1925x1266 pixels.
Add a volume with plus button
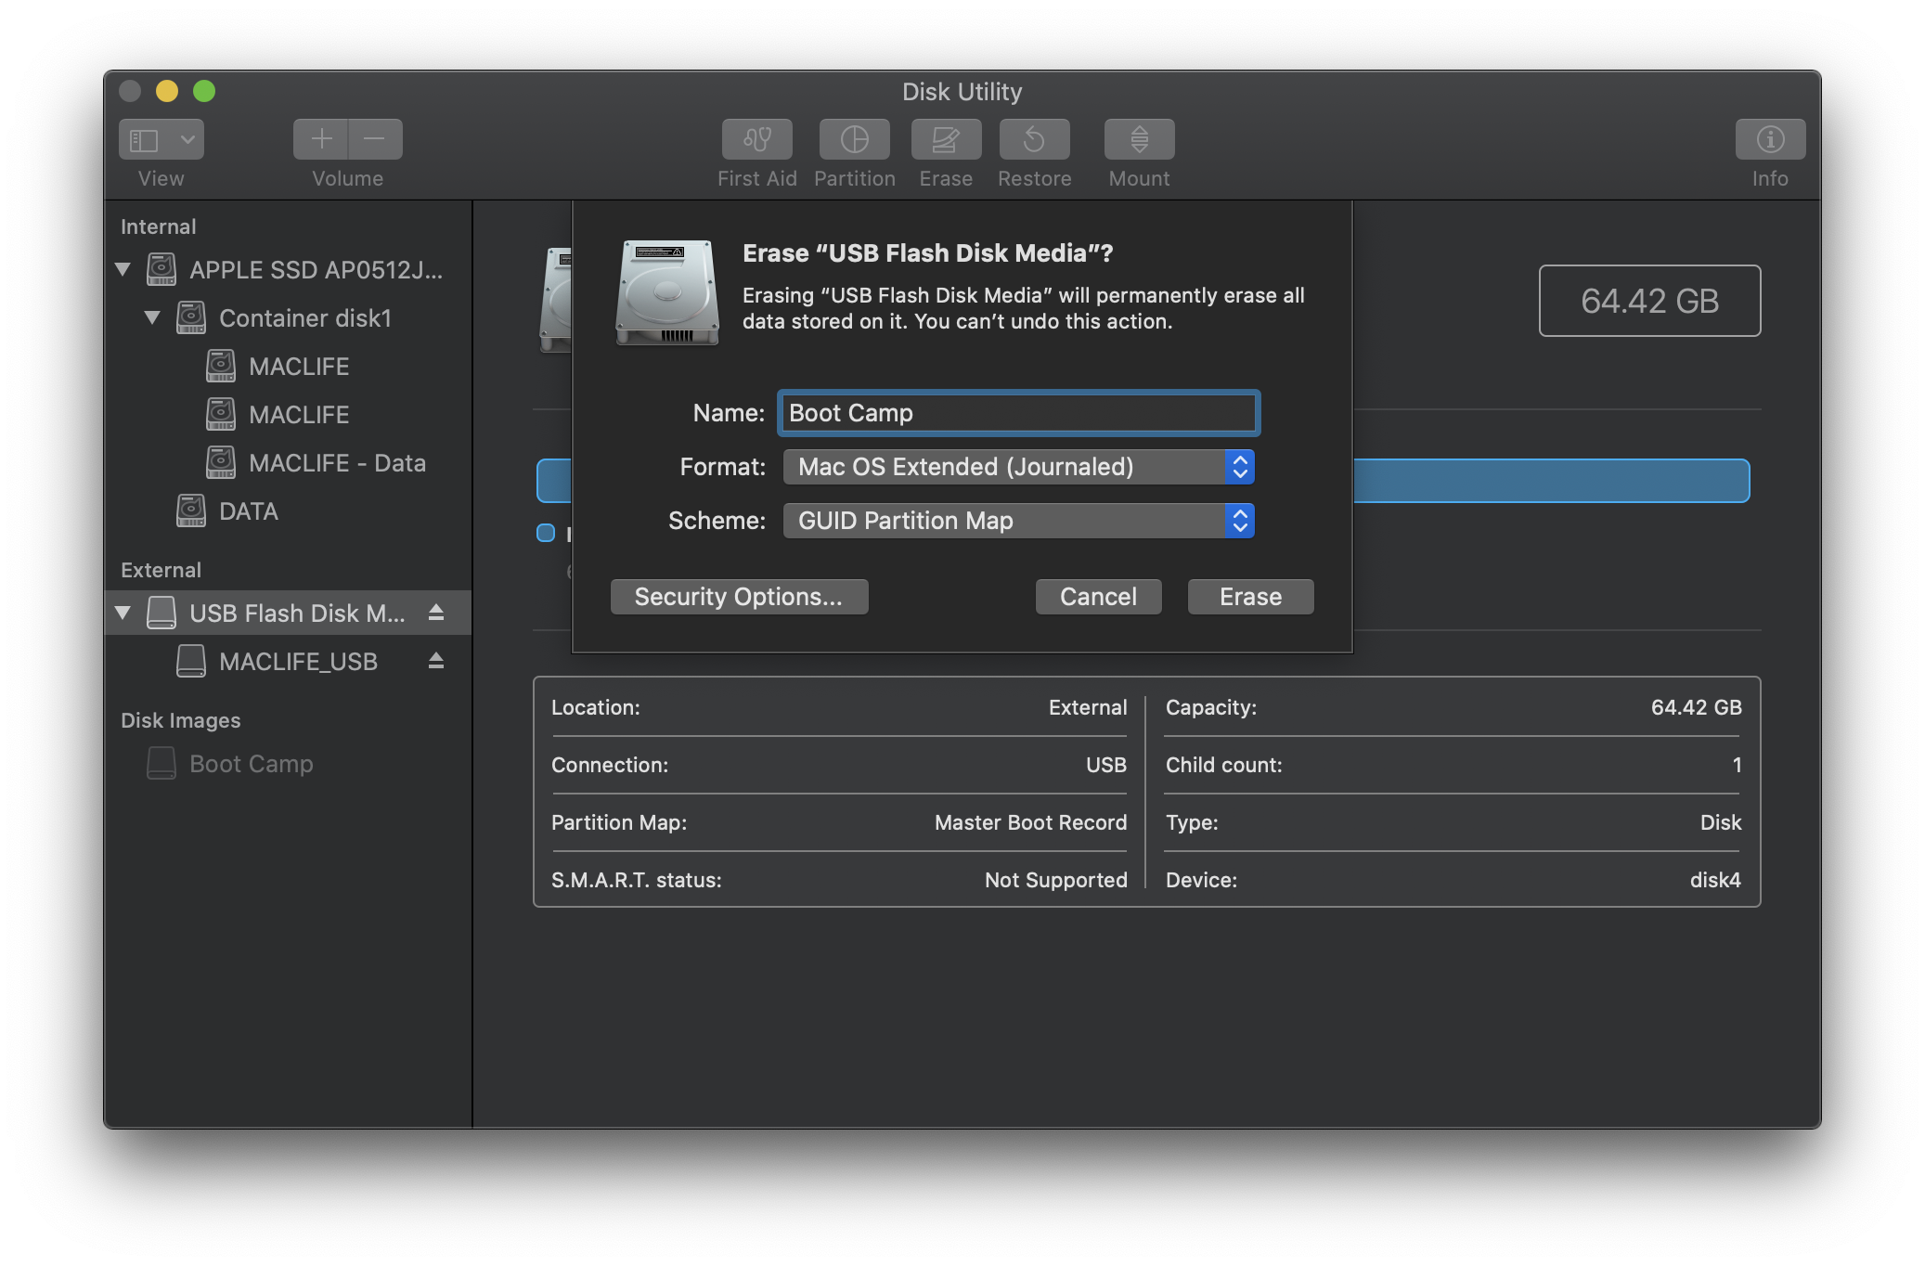(x=321, y=139)
